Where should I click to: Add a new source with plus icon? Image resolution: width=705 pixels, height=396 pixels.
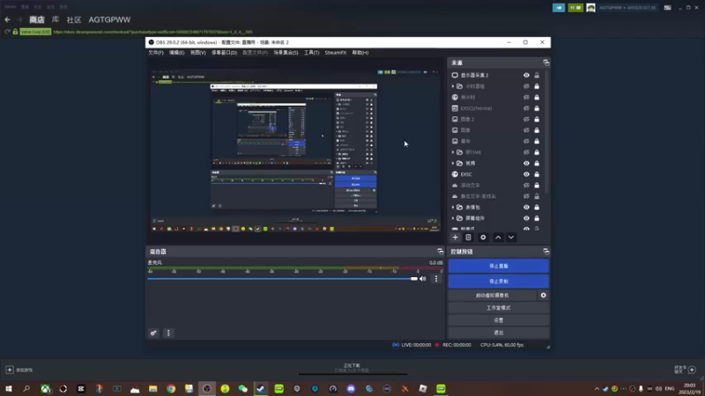pyautogui.click(x=455, y=238)
